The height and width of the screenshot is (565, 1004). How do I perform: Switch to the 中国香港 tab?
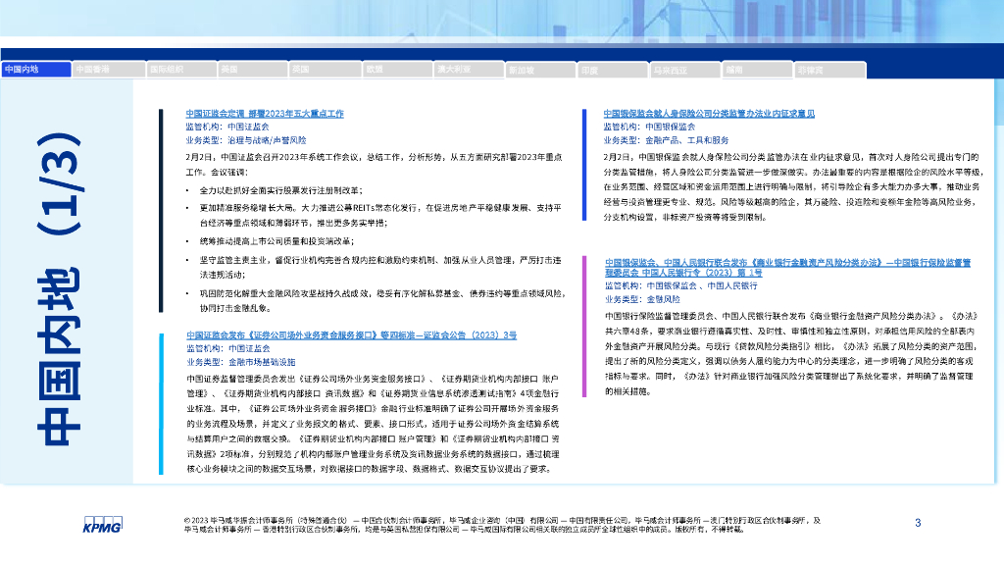tap(108, 70)
